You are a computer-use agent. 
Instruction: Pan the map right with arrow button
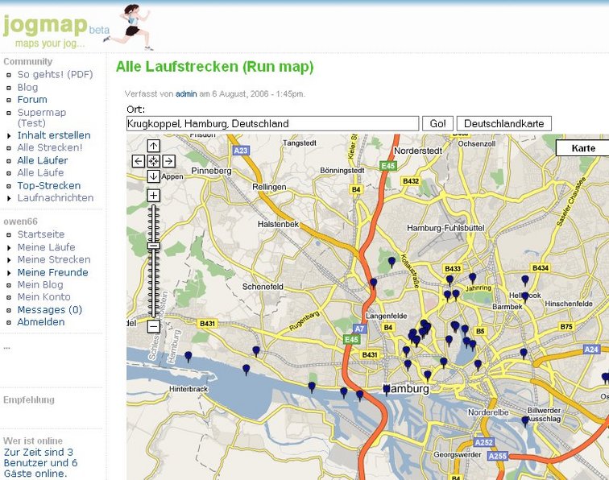pyautogui.click(x=168, y=161)
